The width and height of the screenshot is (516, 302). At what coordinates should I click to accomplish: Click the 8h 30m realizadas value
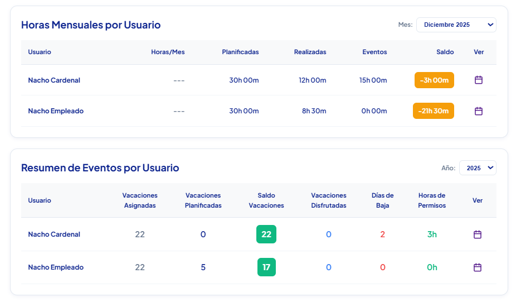pyautogui.click(x=314, y=111)
